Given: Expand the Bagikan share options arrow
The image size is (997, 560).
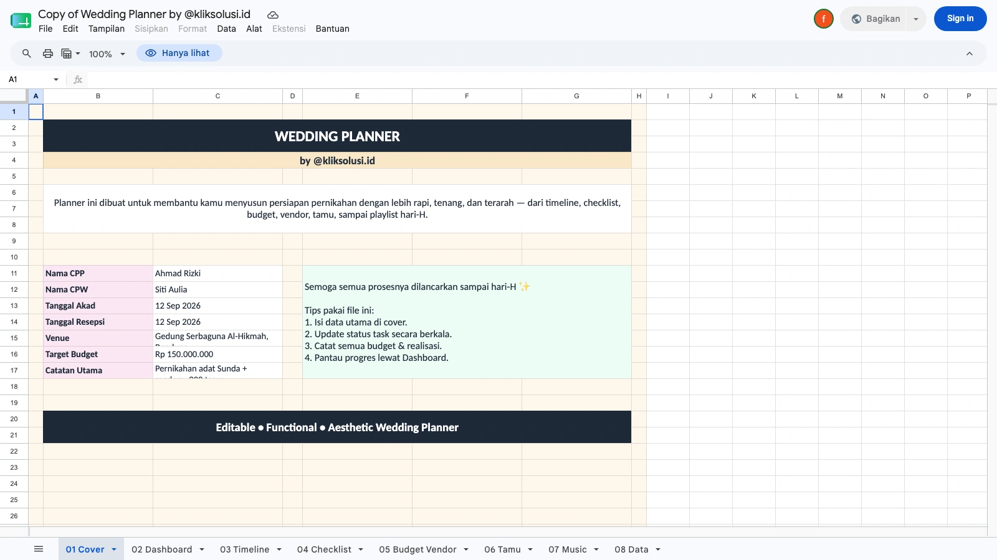Looking at the screenshot, I should [x=916, y=19].
